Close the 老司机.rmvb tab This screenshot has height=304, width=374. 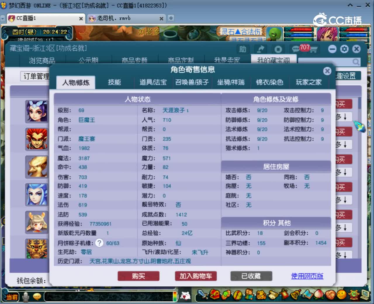161,18
